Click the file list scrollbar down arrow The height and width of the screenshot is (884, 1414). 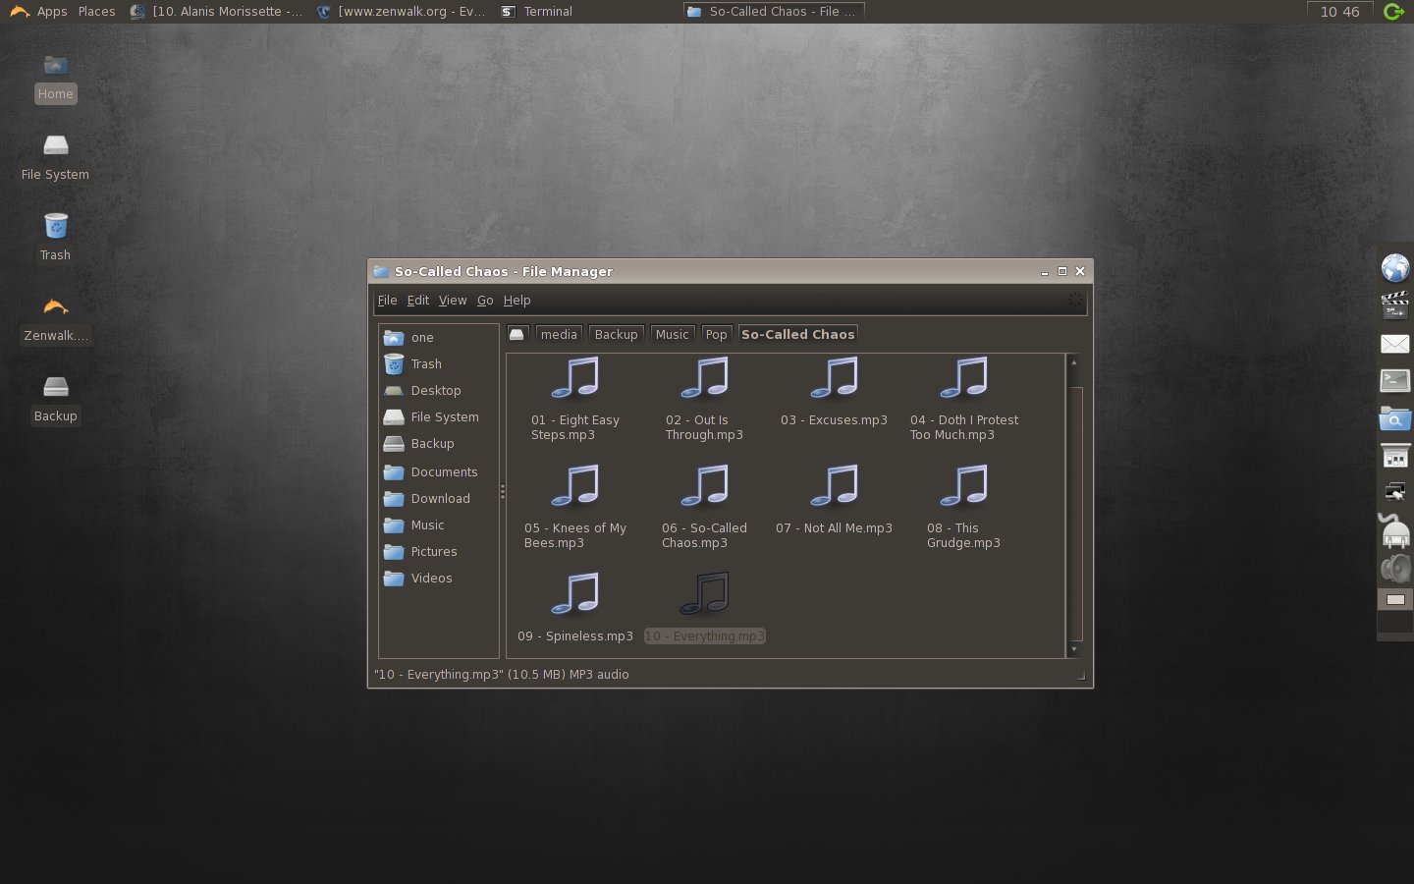click(1074, 649)
